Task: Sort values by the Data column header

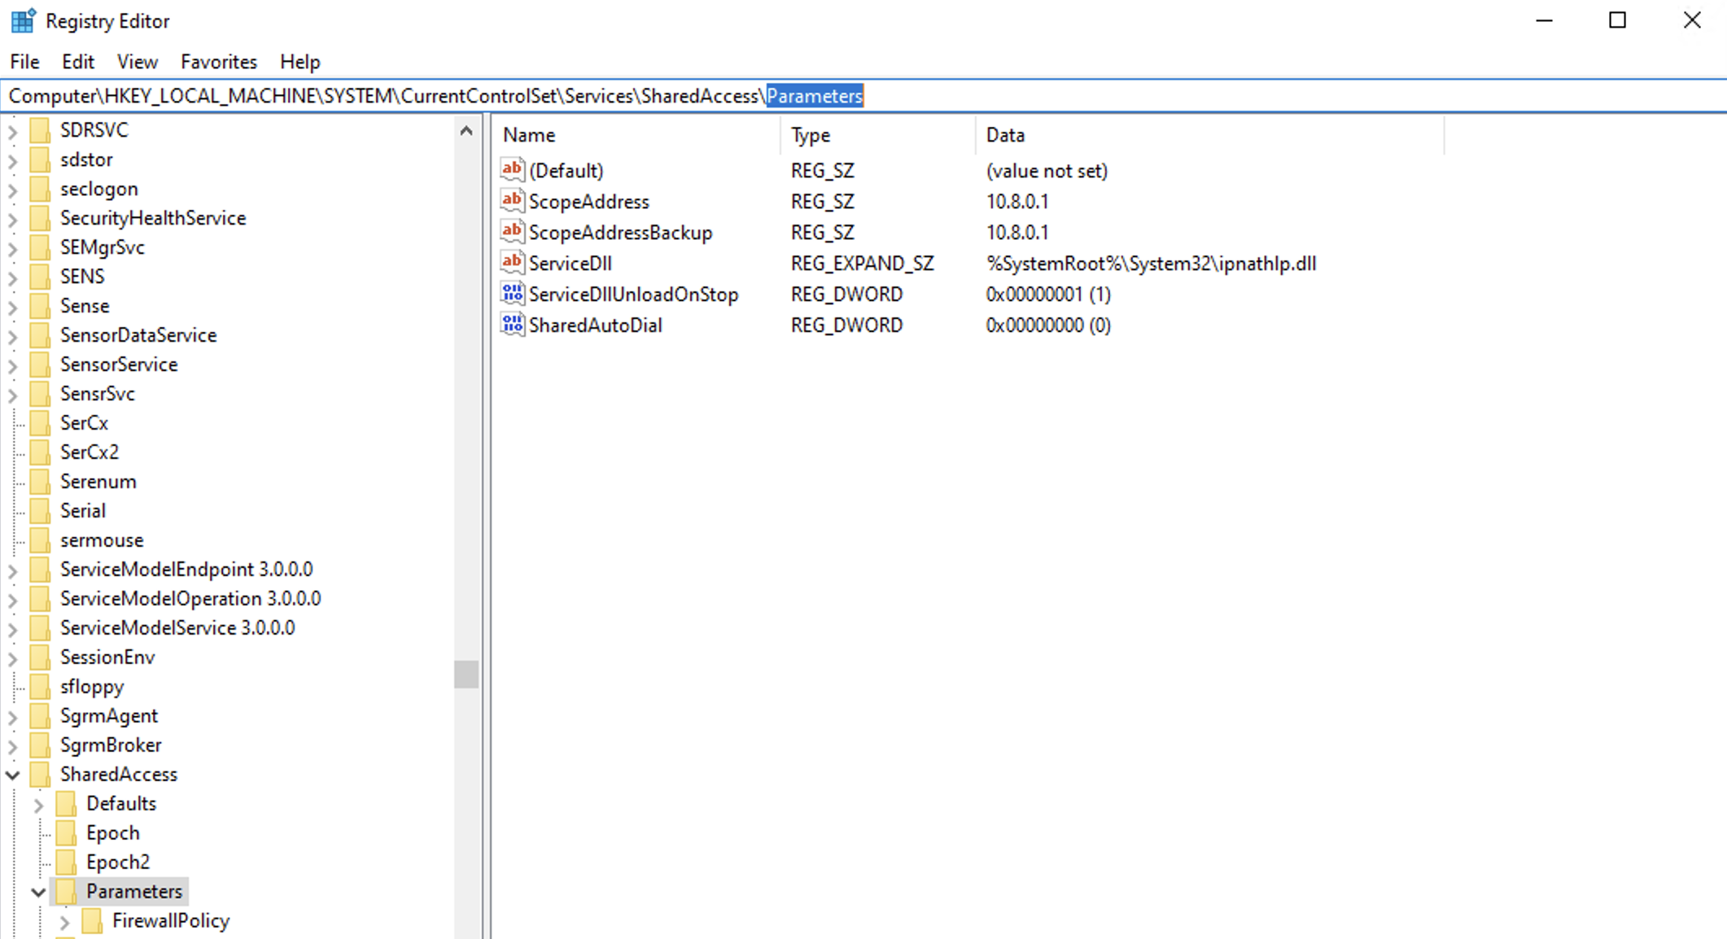Action: tap(1209, 135)
